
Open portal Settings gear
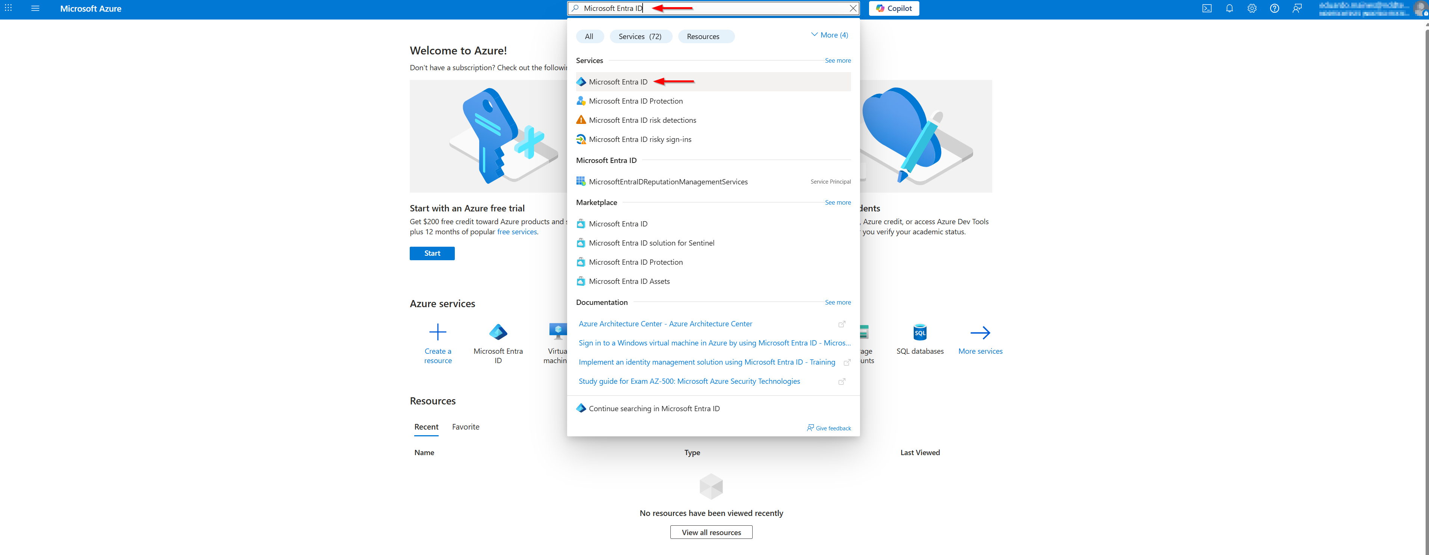tap(1252, 8)
